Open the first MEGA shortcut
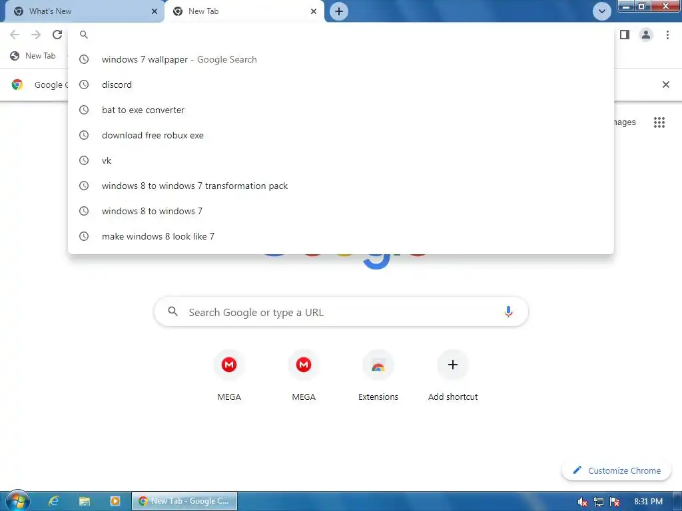 tap(229, 375)
